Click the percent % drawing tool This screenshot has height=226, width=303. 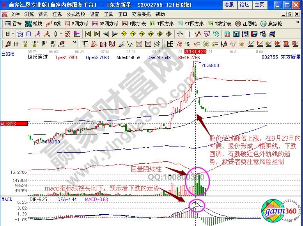point(188,43)
